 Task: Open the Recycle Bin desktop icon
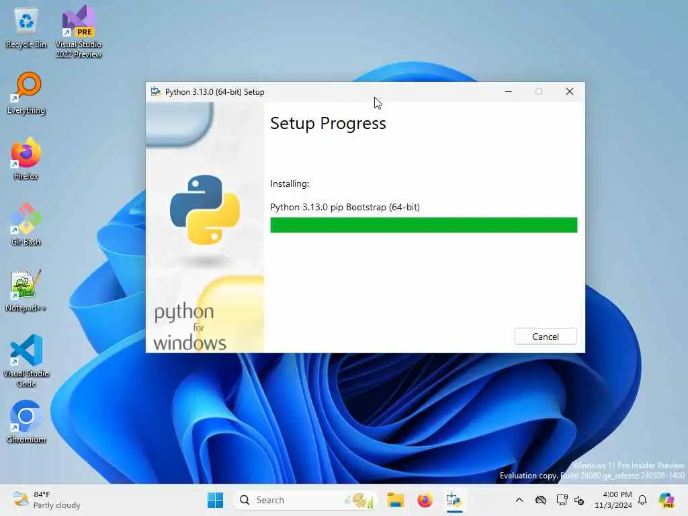(x=26, y=28)
